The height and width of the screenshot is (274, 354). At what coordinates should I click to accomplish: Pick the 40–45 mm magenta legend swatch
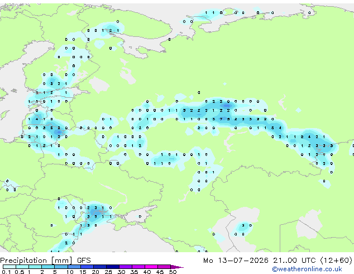151,267
